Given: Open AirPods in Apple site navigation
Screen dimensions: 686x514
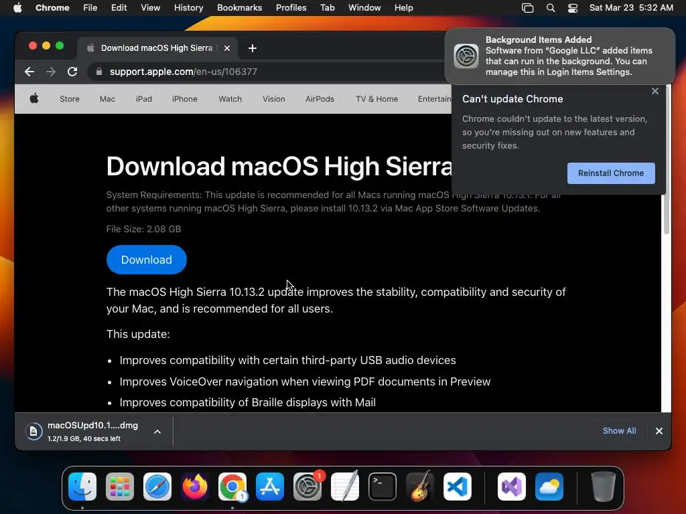Looking at the screenshot, I should 320,99.
